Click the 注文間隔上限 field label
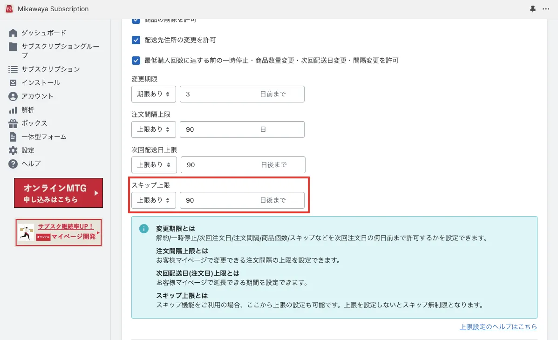This screenshot has width=558, height=340. (x=151, y=114)
